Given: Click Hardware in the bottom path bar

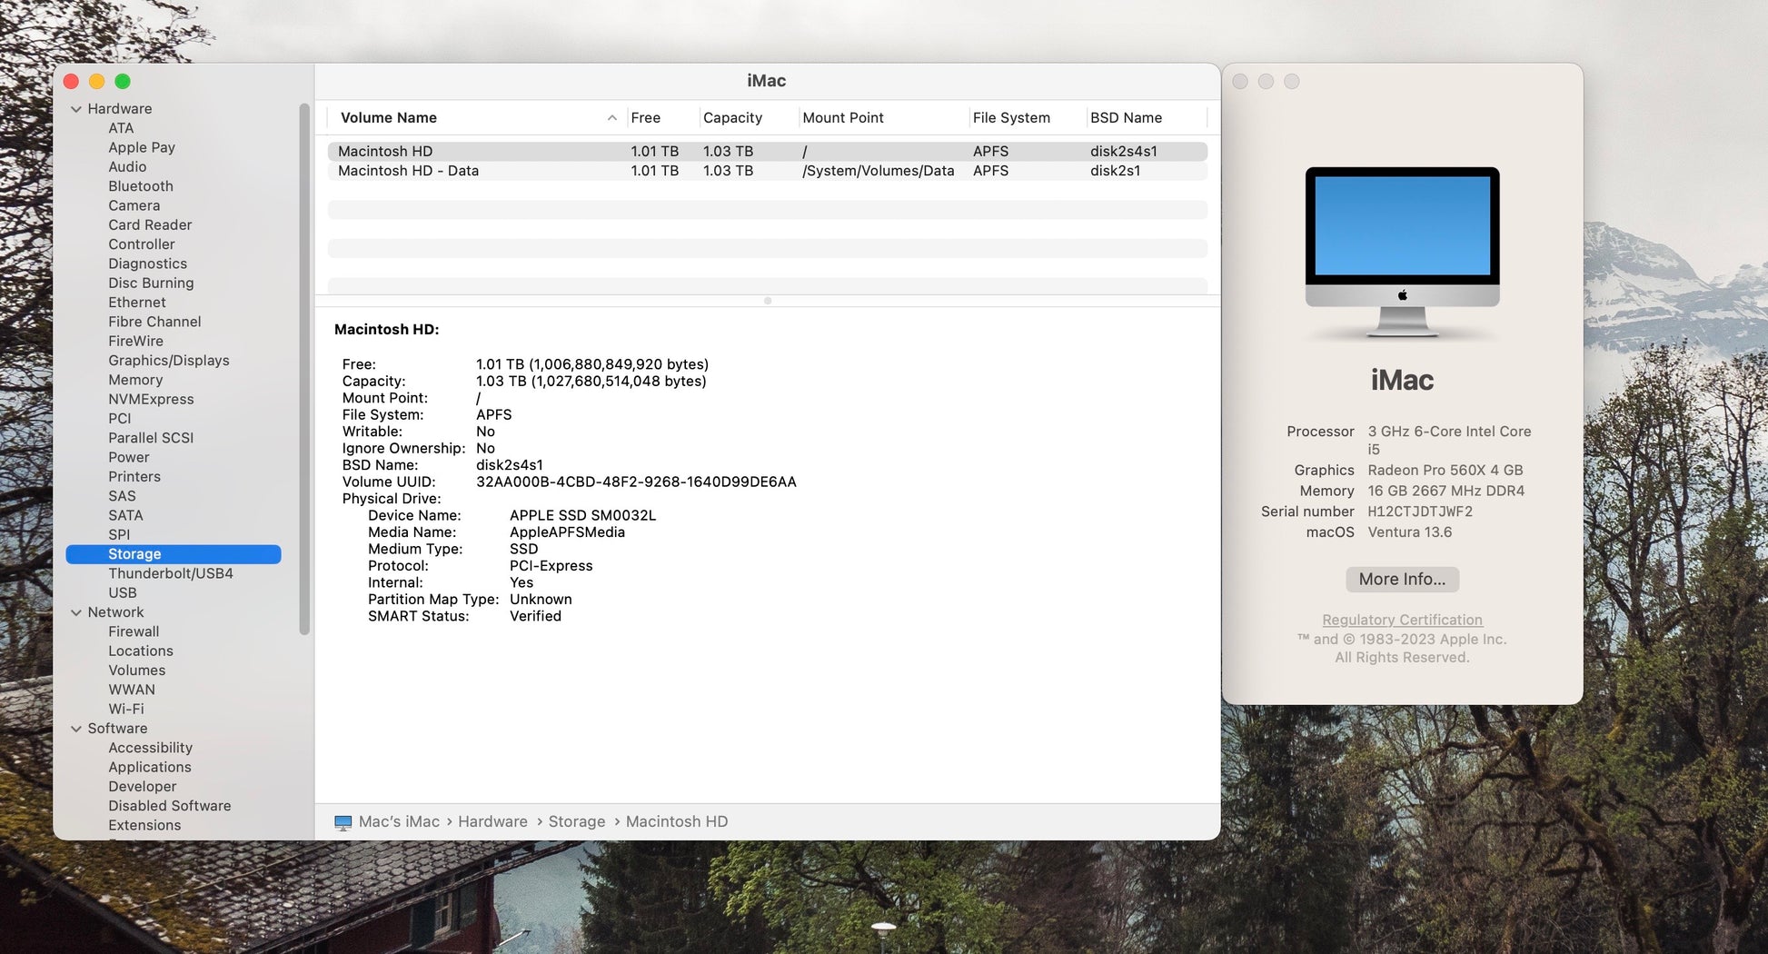Looking at the screenshot, I should (x=492, y=822).
